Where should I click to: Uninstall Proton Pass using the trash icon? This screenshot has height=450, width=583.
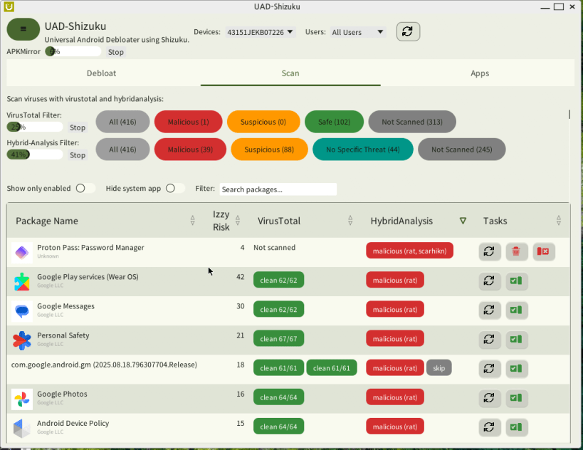(x=517, y=251)
